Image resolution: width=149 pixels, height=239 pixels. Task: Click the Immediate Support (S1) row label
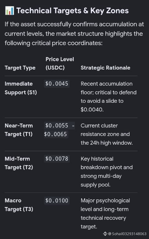click(x=21, y=88)
